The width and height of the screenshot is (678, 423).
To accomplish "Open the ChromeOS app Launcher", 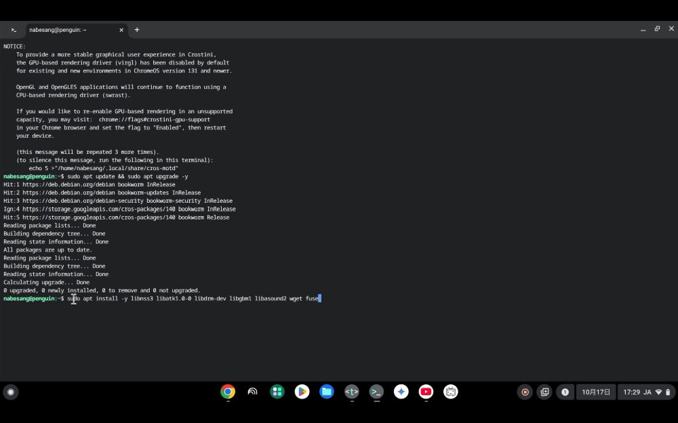I will [x=11, y=392].
